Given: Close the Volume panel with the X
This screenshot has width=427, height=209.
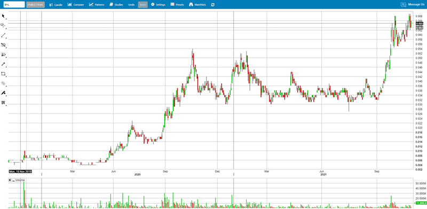Looking at the screenshot, I should click(x=10, y=180).
